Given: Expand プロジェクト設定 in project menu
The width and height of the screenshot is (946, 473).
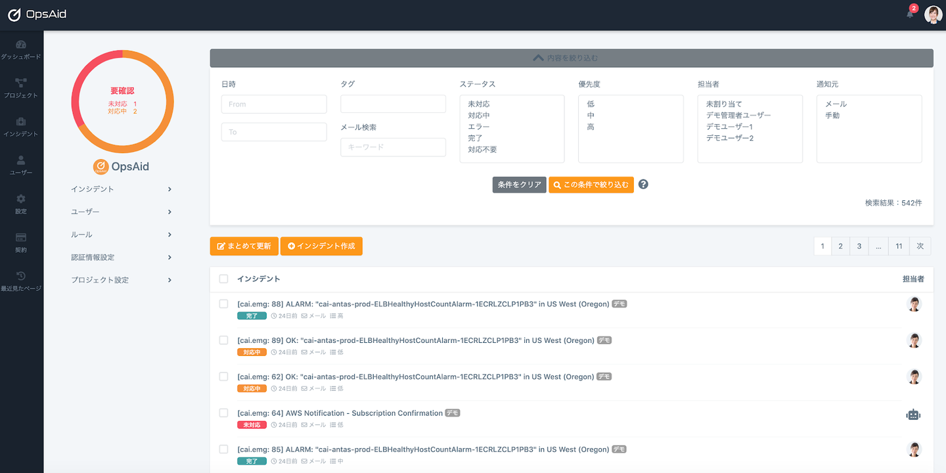Looking at the screenshot, I should click(122, 280).
